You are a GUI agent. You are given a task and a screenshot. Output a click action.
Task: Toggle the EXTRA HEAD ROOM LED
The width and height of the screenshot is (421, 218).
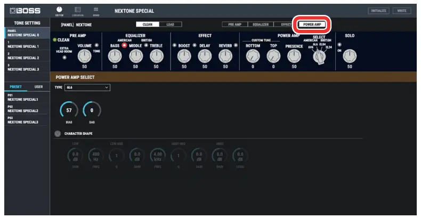[64, 58]
